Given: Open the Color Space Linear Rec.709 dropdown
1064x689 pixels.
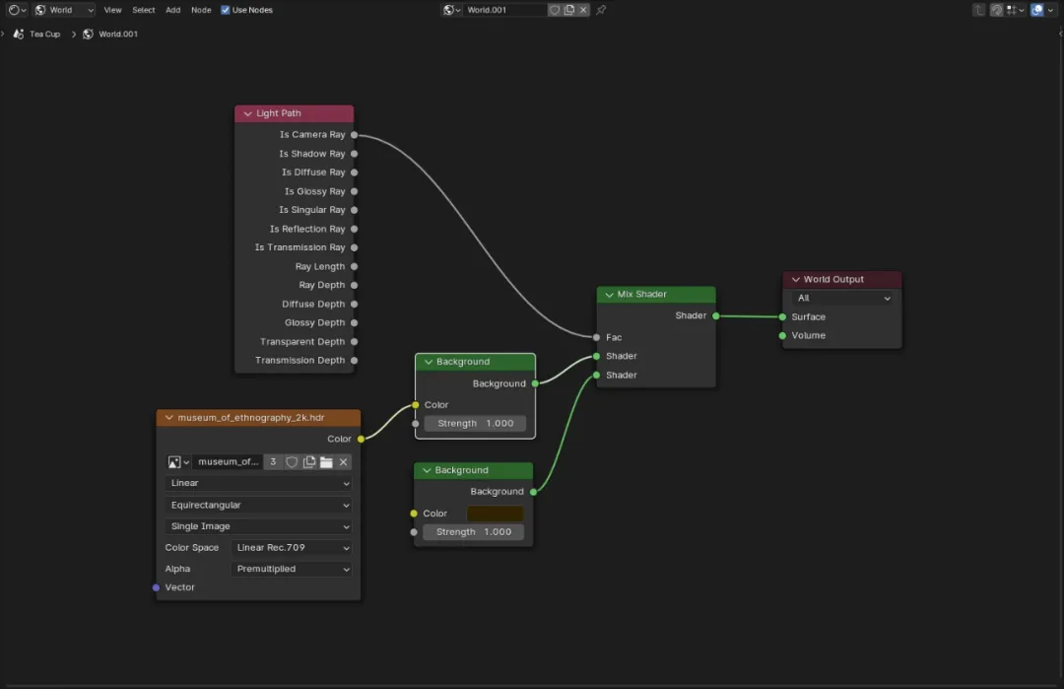Looking at the screenshot, I should [292, 548].
